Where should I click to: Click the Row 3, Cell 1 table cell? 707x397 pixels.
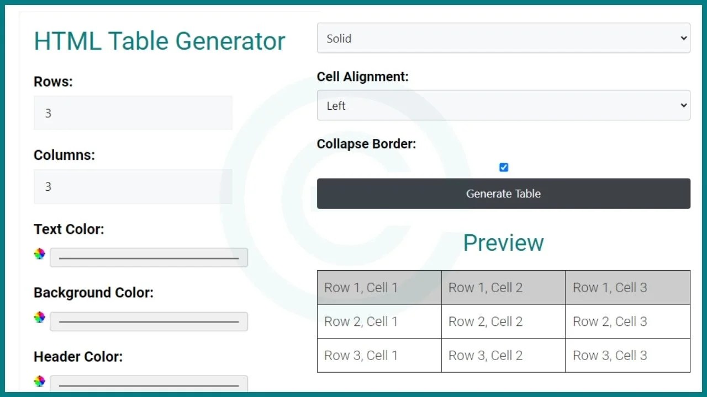378,355
